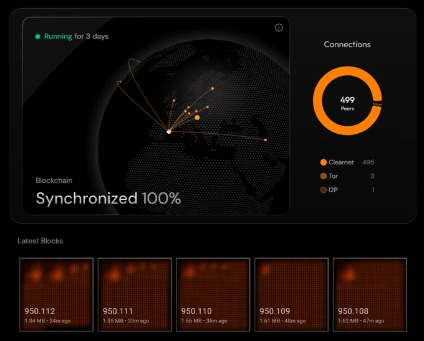
Task: Click the '1.62 MB · 47m ago' text
Action: (361, 320)
